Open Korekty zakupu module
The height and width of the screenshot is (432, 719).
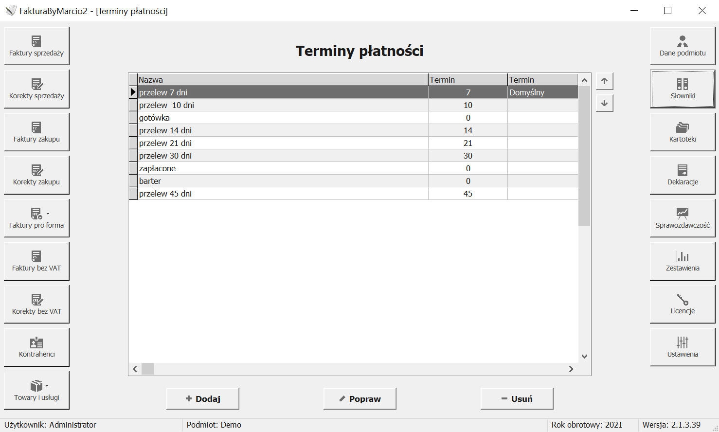point(36,175)
